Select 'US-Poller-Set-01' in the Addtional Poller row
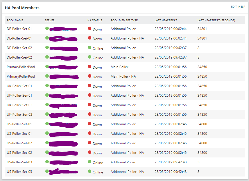249x181 pixels. coord(19,124)
